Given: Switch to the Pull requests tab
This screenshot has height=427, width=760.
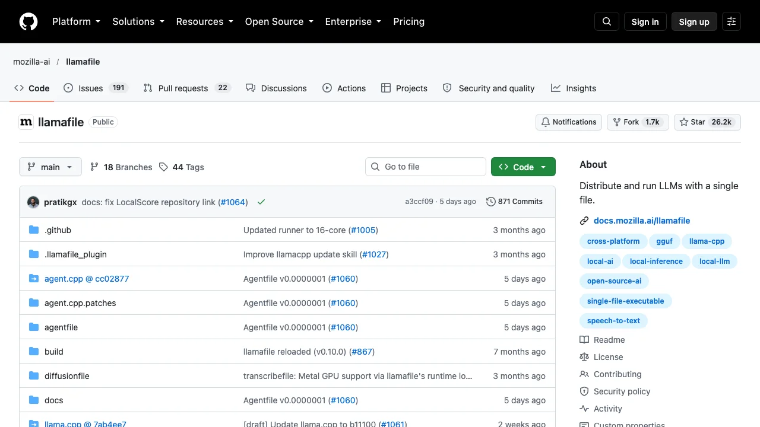Looking at the screenshot, I should (x=186, y=88).
